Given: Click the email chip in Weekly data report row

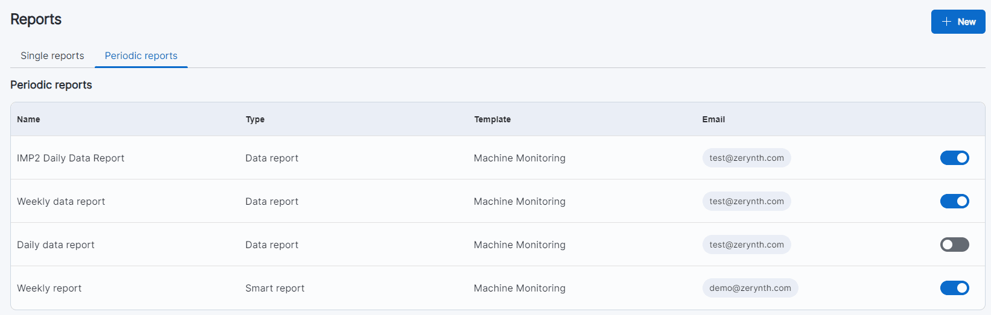Looking at the screenshot, I should point(747,201).
